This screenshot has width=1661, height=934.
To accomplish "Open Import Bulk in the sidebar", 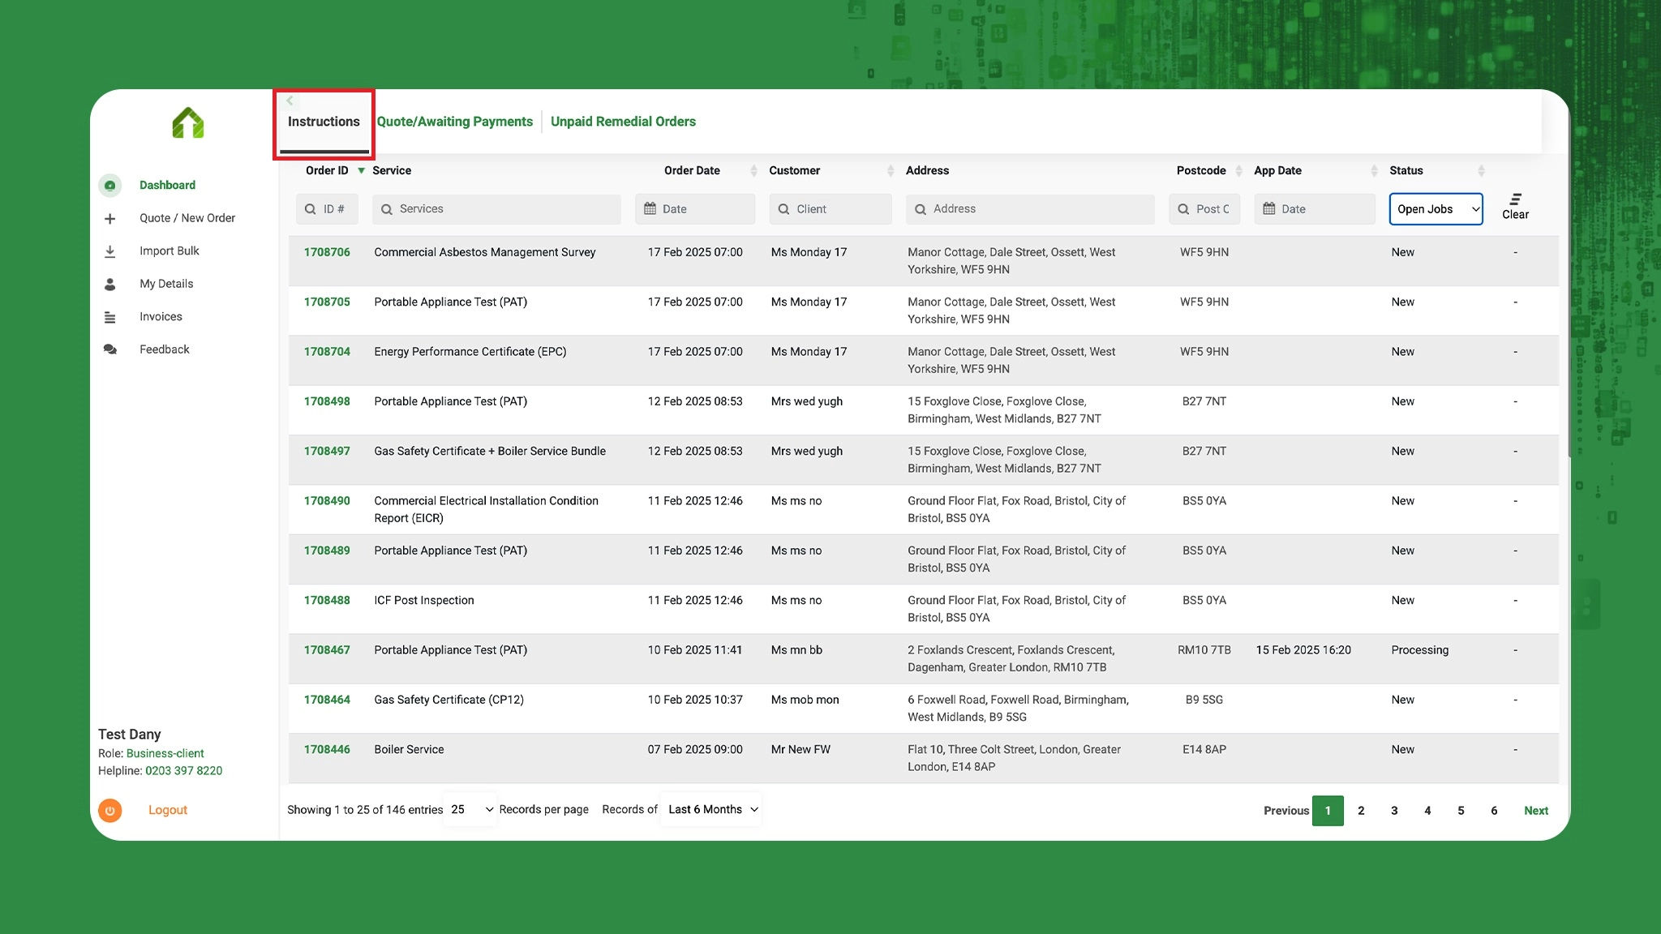I will click(170, 251).
